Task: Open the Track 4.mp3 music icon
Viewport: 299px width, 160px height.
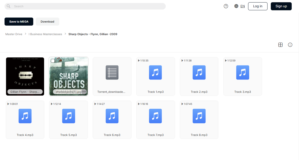Action: pos(25,116)
